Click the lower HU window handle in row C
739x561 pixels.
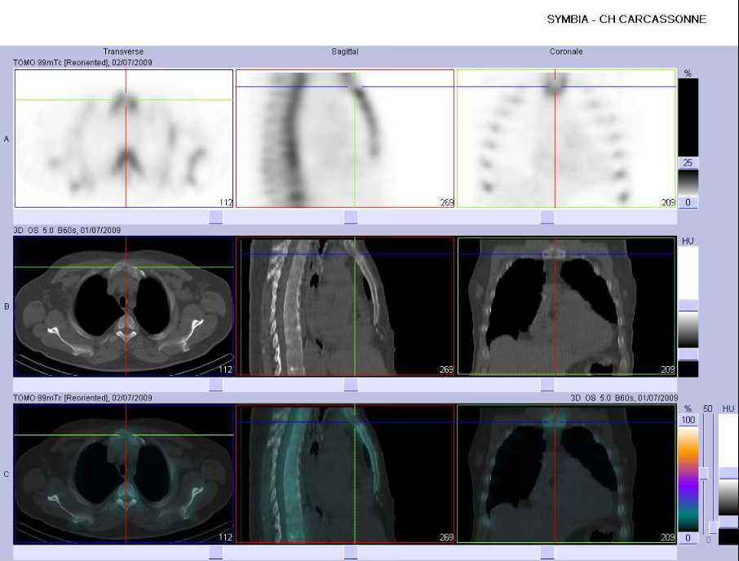point(728,523)
